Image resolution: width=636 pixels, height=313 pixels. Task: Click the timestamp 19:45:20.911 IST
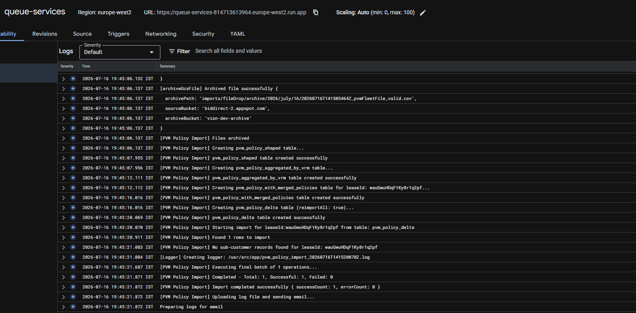click(x=118, y=237)
